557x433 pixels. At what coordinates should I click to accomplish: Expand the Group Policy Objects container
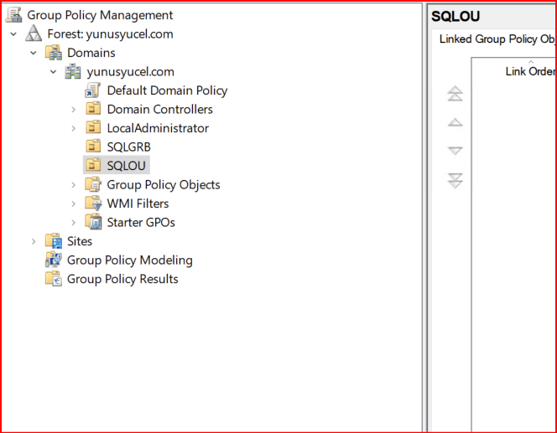(x=74, y=185)
